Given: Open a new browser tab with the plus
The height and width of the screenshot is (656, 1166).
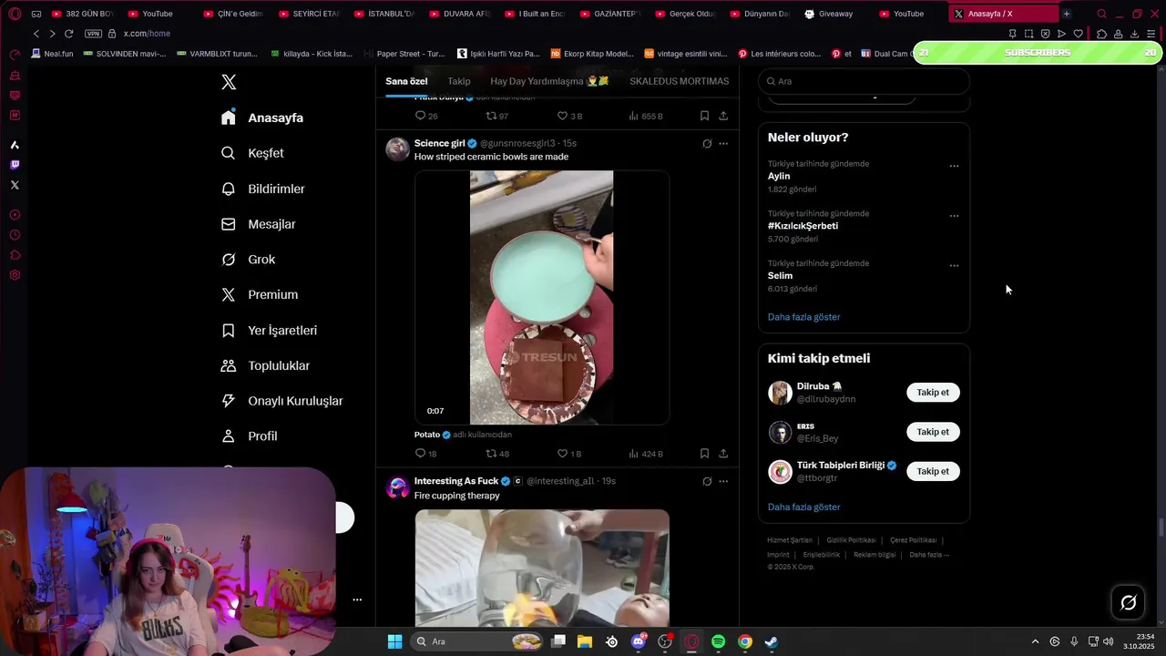Looking at the screenshot, I should tap(1067, 14).
